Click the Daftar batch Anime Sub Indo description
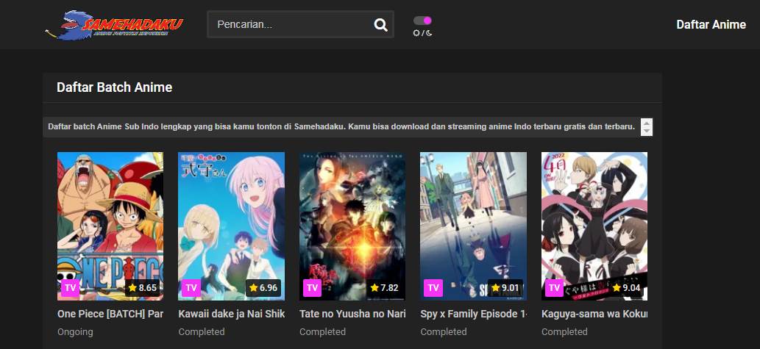The image size is (760, 349). (341, 127)
